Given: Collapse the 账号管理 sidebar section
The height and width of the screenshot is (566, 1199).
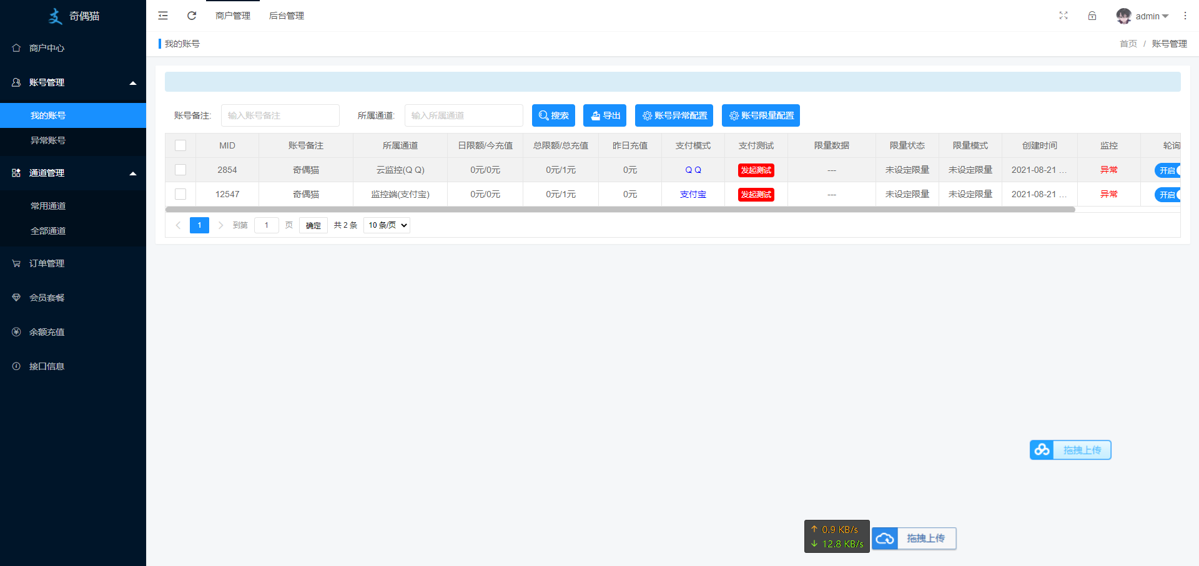Looking at the screenshot, I should click(x=73, y=82).
